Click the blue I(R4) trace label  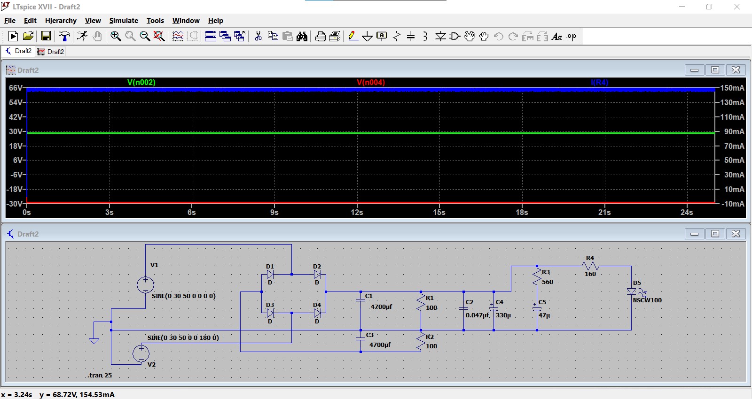(x=600, y=82)
